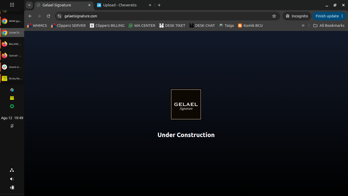Click the gelaelsignature.com address field
The width and height of the screenshot is (348, 196).
[x=168, y=16]
